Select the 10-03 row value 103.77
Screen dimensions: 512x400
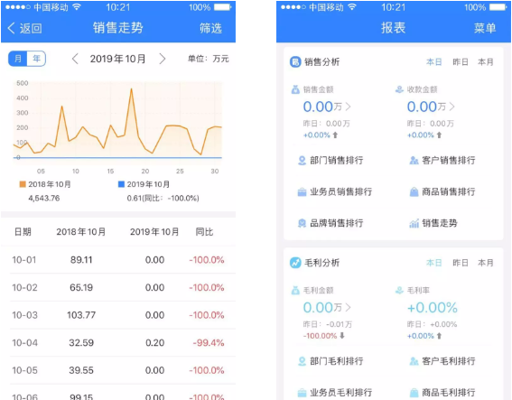[81, 315]
